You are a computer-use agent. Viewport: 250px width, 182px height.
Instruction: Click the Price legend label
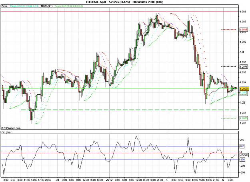(4, 6)
